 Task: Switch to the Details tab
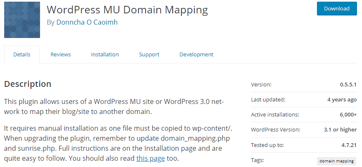[x=22, y=55]
